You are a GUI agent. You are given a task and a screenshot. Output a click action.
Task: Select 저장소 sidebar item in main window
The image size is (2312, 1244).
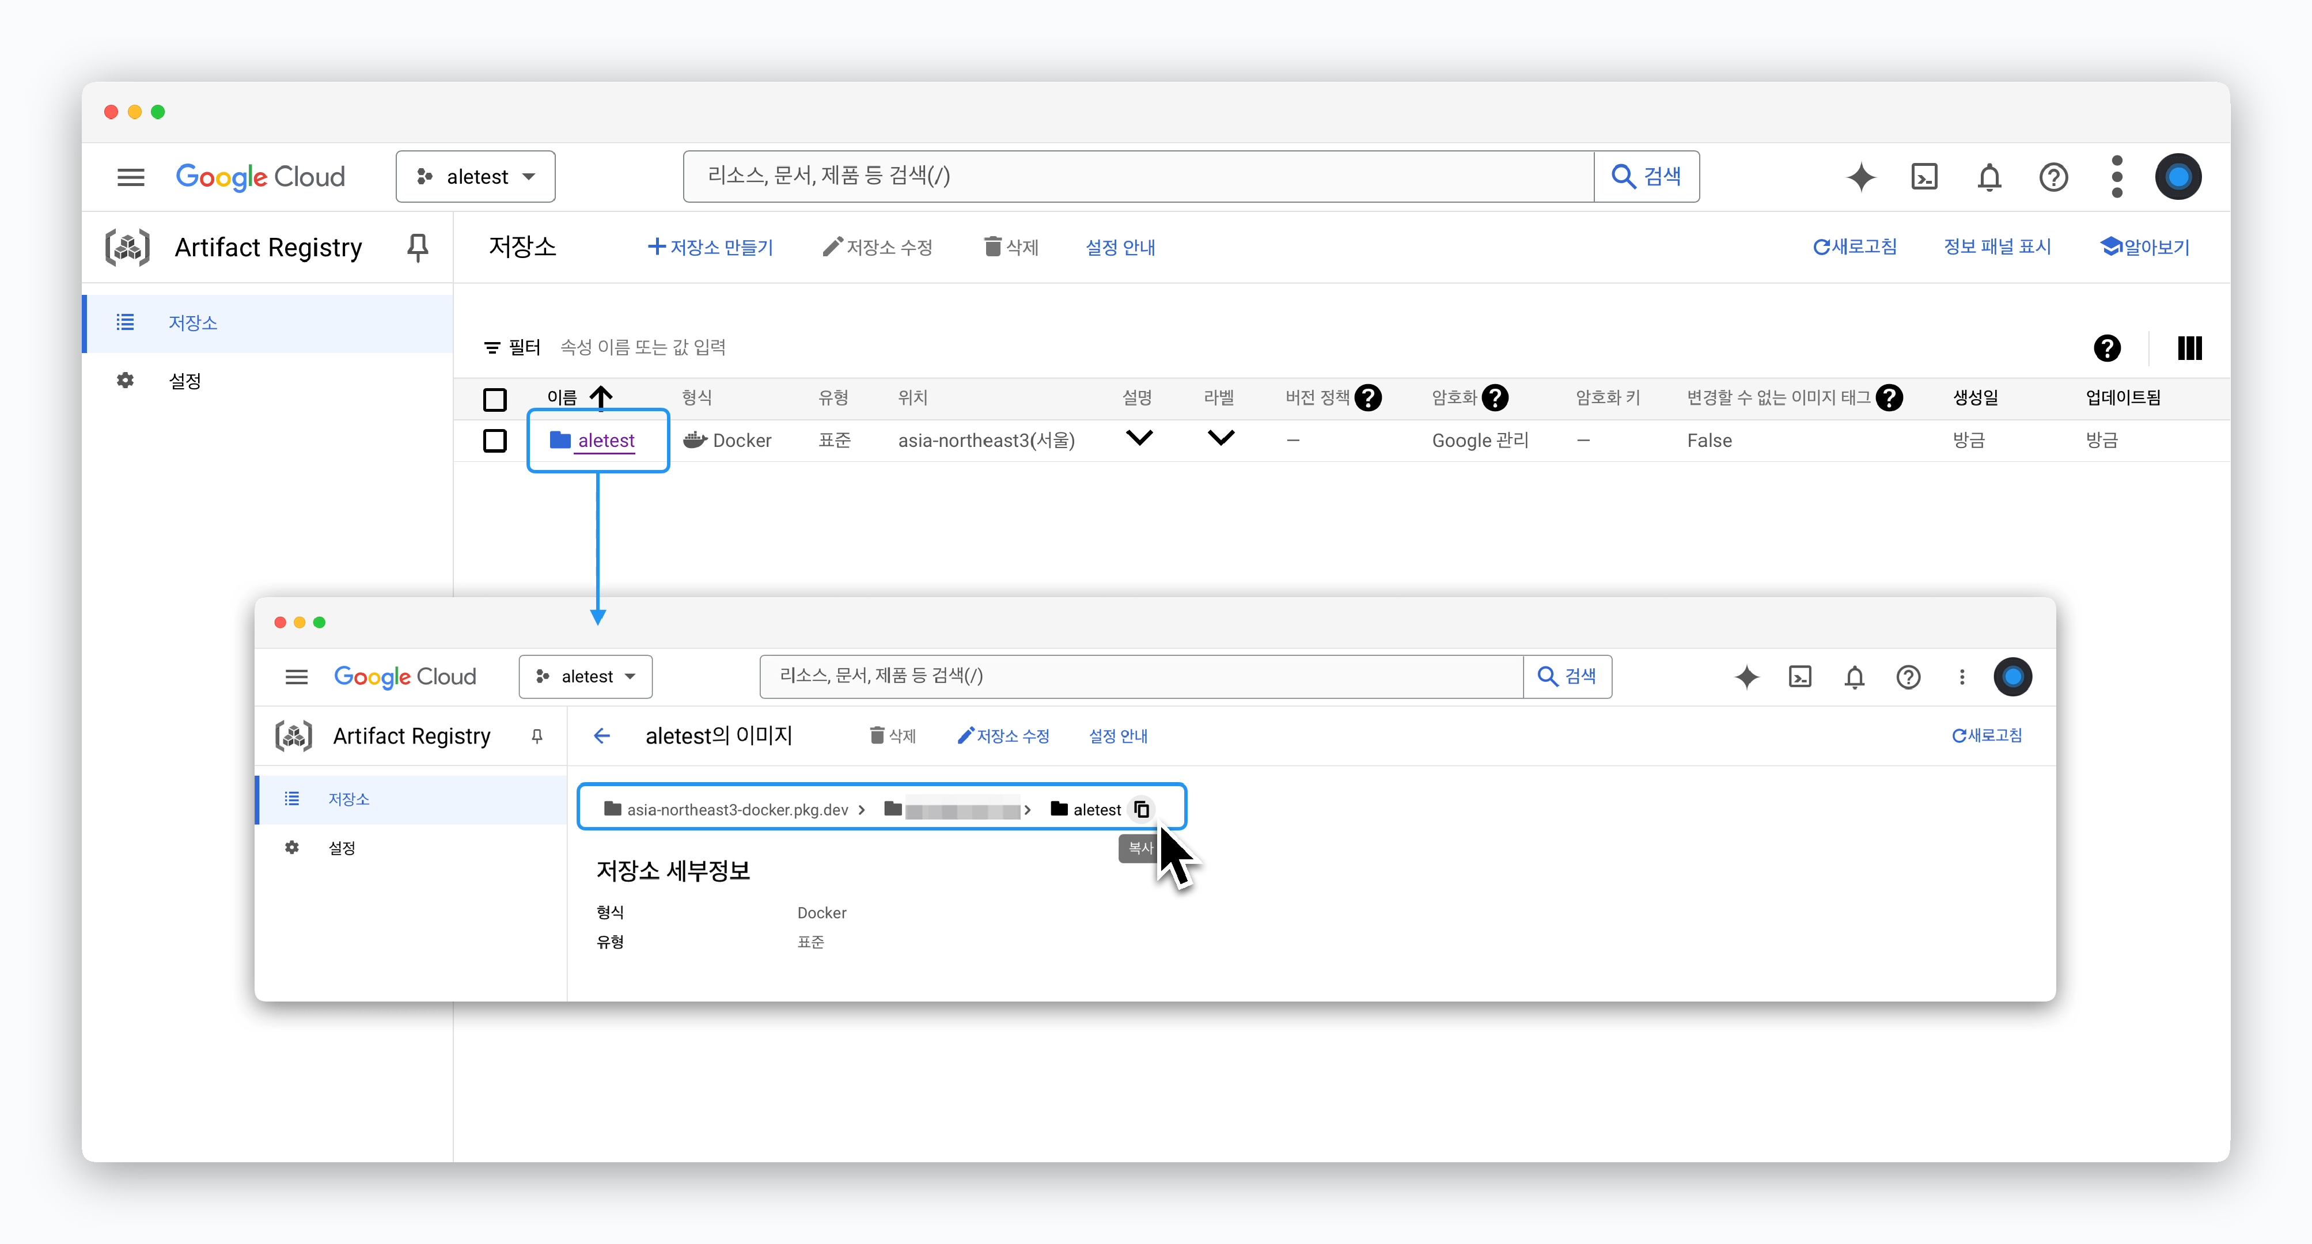[x=267, y=323]
